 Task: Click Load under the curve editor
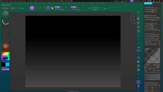158,71
